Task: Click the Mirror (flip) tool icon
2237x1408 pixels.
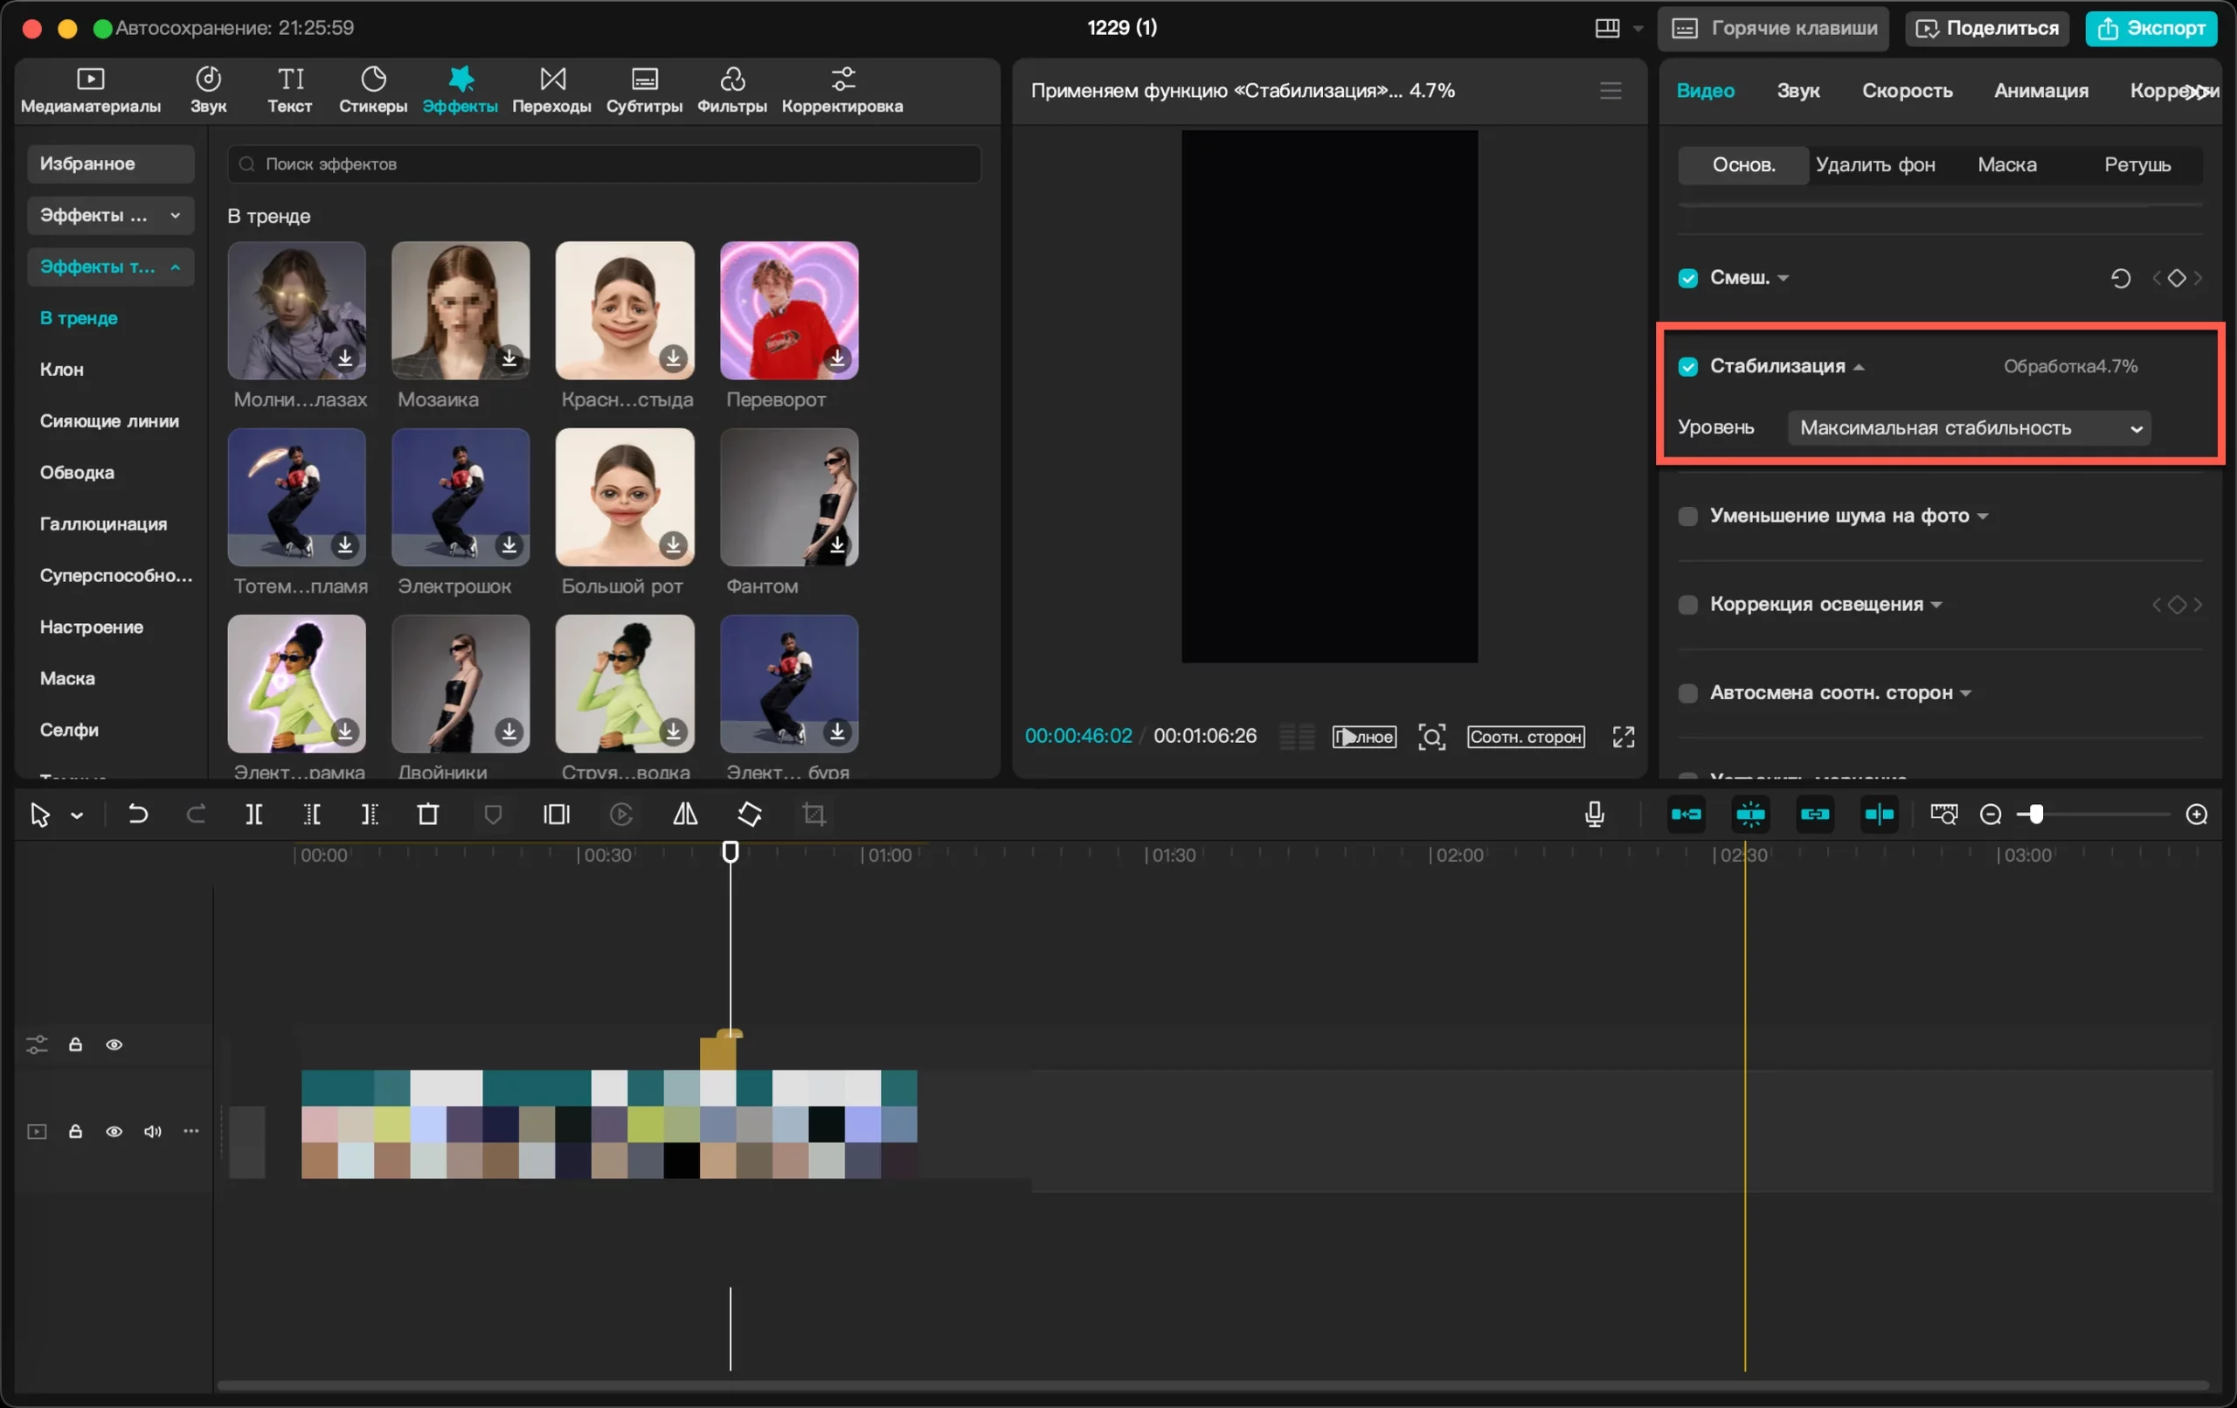Action: pyautogui.click(x=685, y=815)
